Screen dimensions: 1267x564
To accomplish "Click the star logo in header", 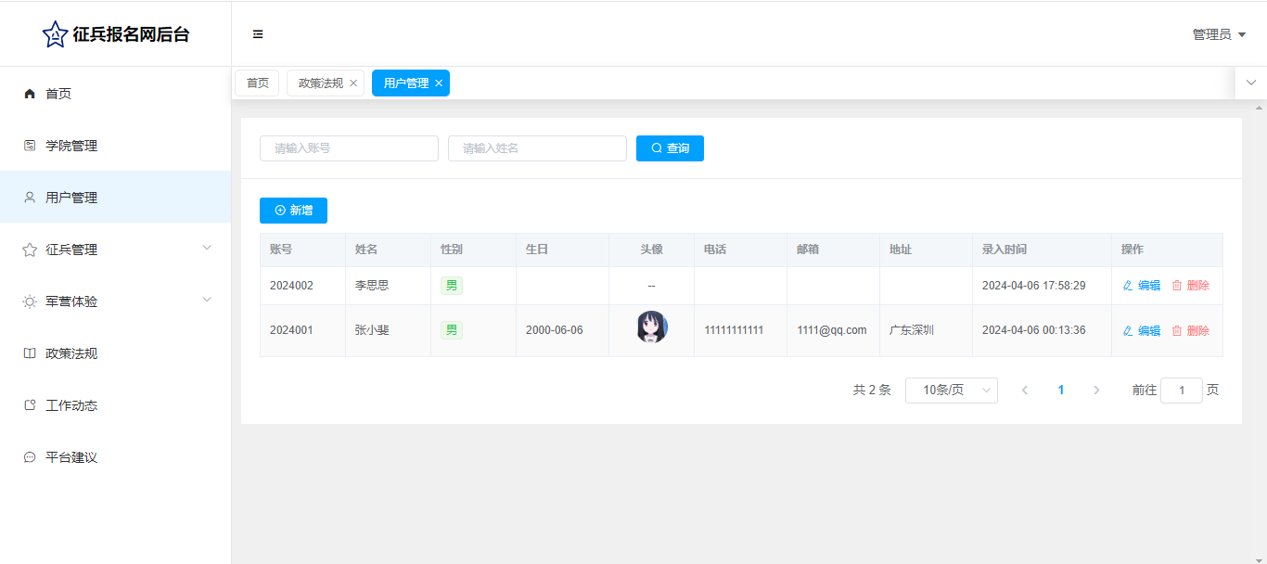I will [x=55, y=34].
